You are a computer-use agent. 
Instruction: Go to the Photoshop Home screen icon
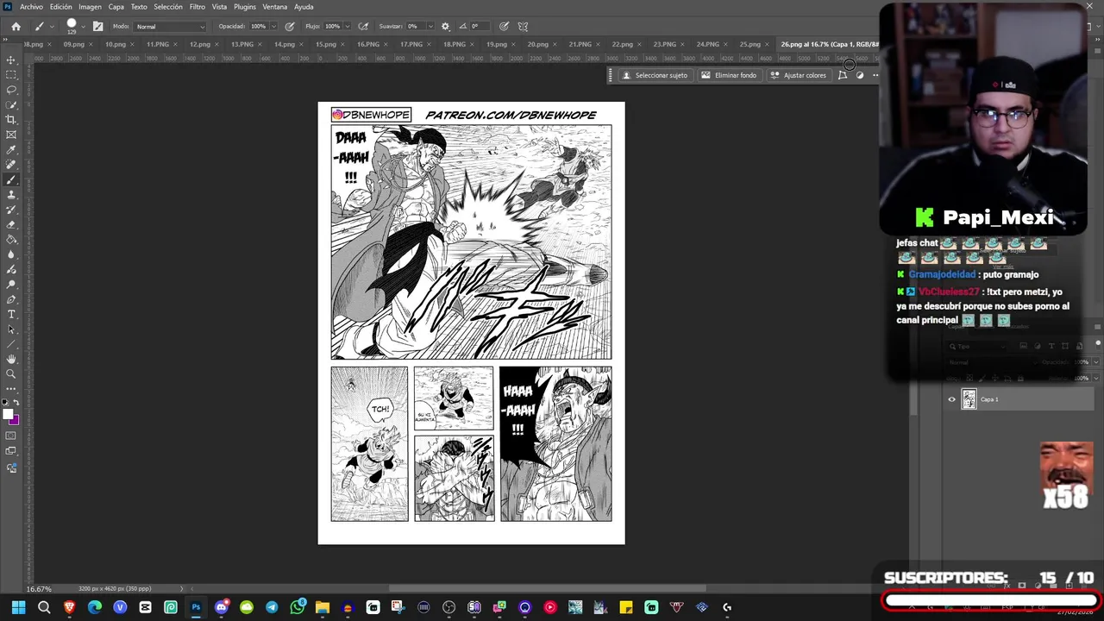(16, 27)
